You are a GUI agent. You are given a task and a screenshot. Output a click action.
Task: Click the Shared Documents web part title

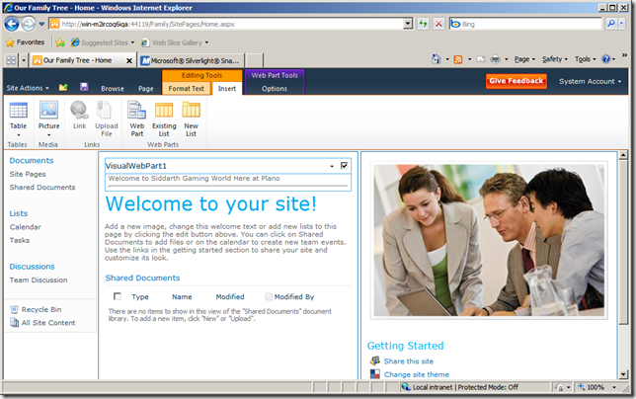pos(142,278)
